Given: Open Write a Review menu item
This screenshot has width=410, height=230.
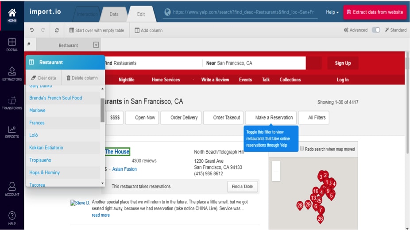Looking at the screenshot, I should (215, 80).
